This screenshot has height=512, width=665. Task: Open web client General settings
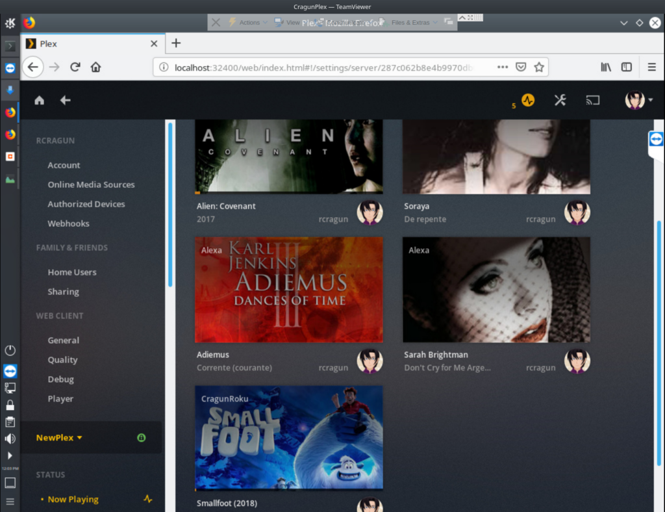click(x=63, y=340)
